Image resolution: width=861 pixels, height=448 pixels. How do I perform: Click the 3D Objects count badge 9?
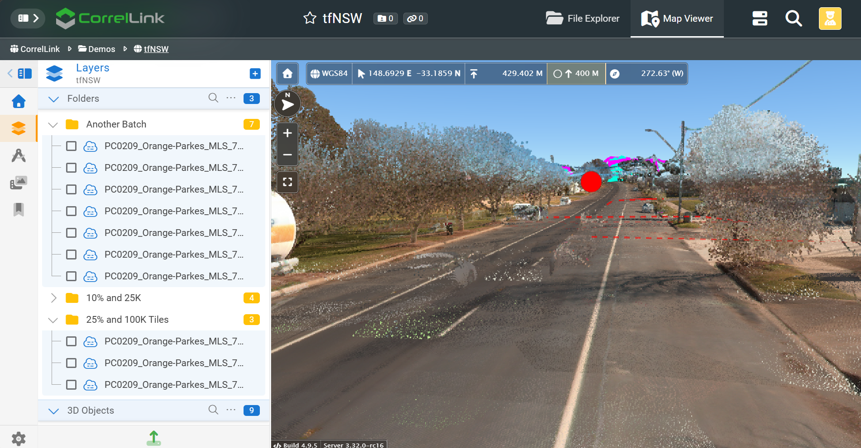coord(251,410)
